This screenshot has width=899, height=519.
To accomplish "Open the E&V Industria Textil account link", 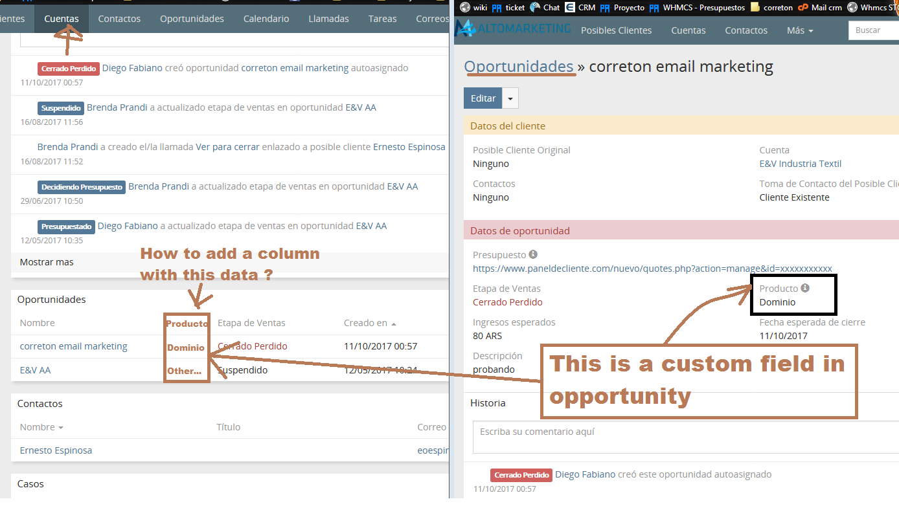I will tap(801, 164).
